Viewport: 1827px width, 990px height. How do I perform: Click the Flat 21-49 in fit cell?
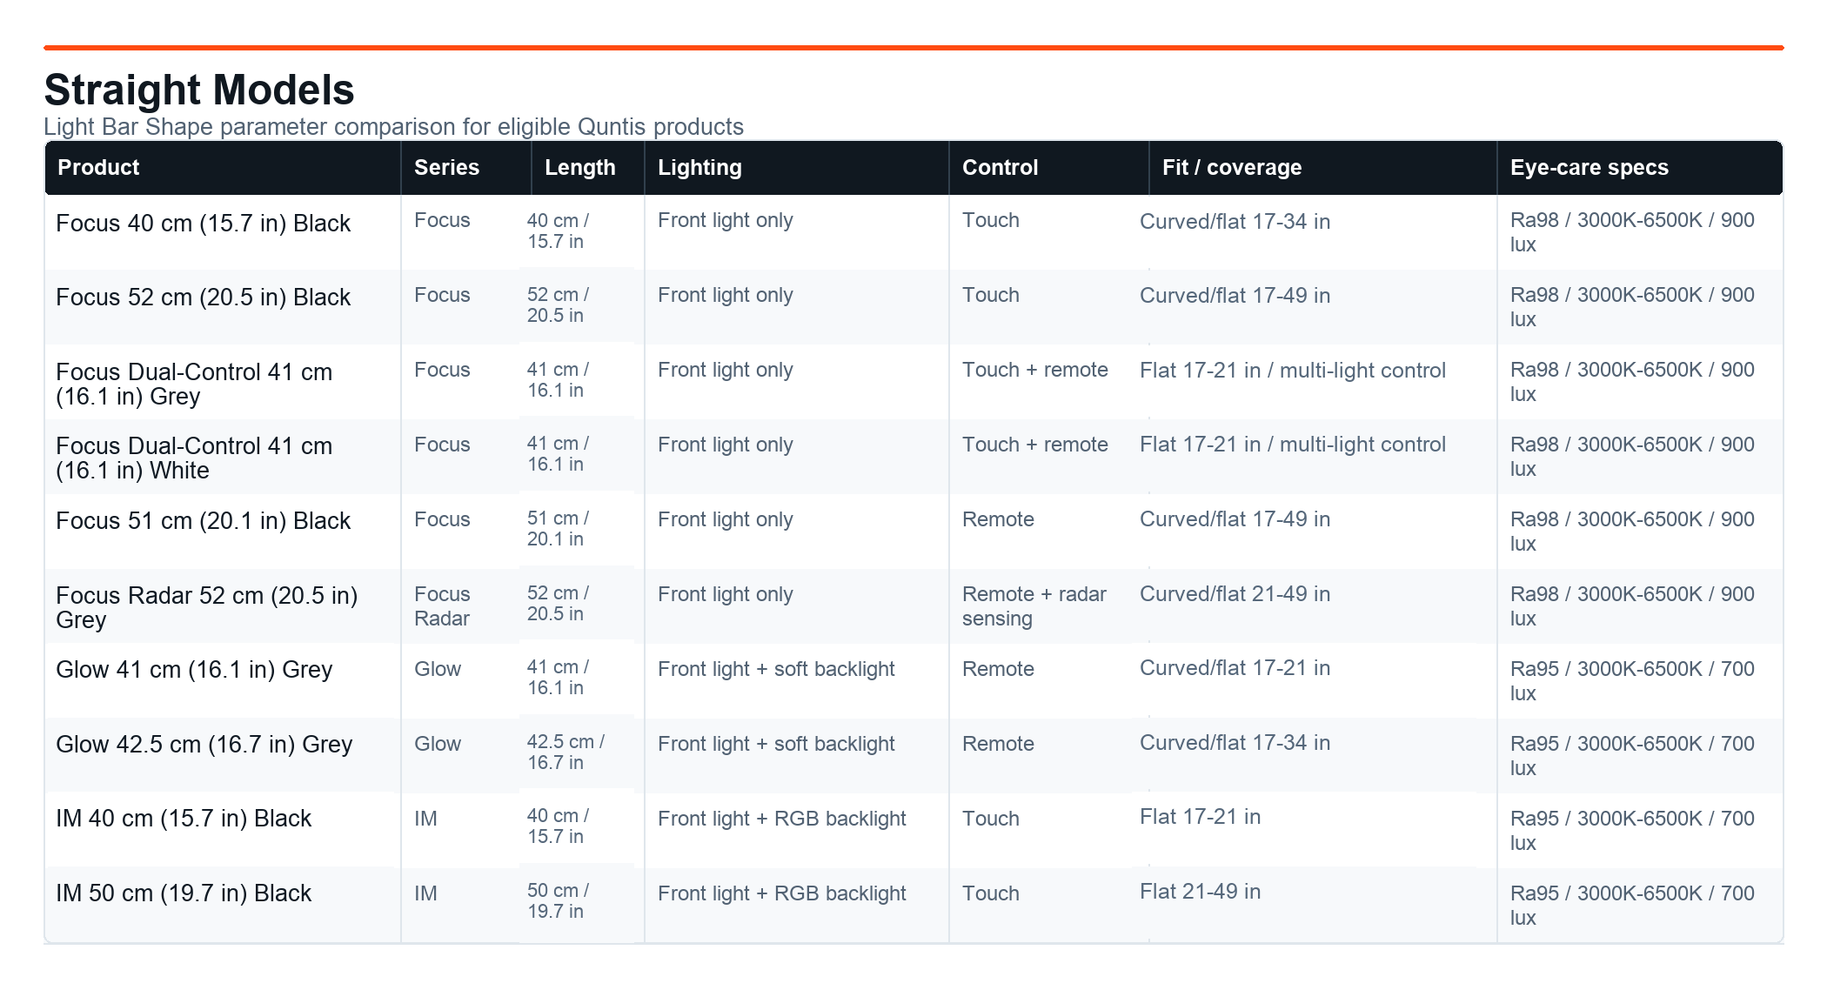click(1201, 892)
